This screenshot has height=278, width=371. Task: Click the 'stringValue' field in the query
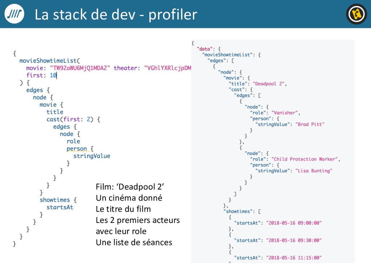[92, 156]
